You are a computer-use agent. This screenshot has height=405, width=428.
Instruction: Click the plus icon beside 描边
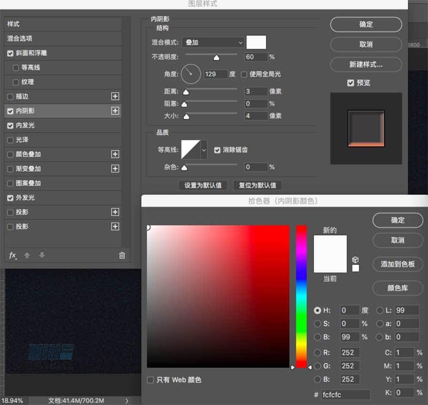(114, 96)
